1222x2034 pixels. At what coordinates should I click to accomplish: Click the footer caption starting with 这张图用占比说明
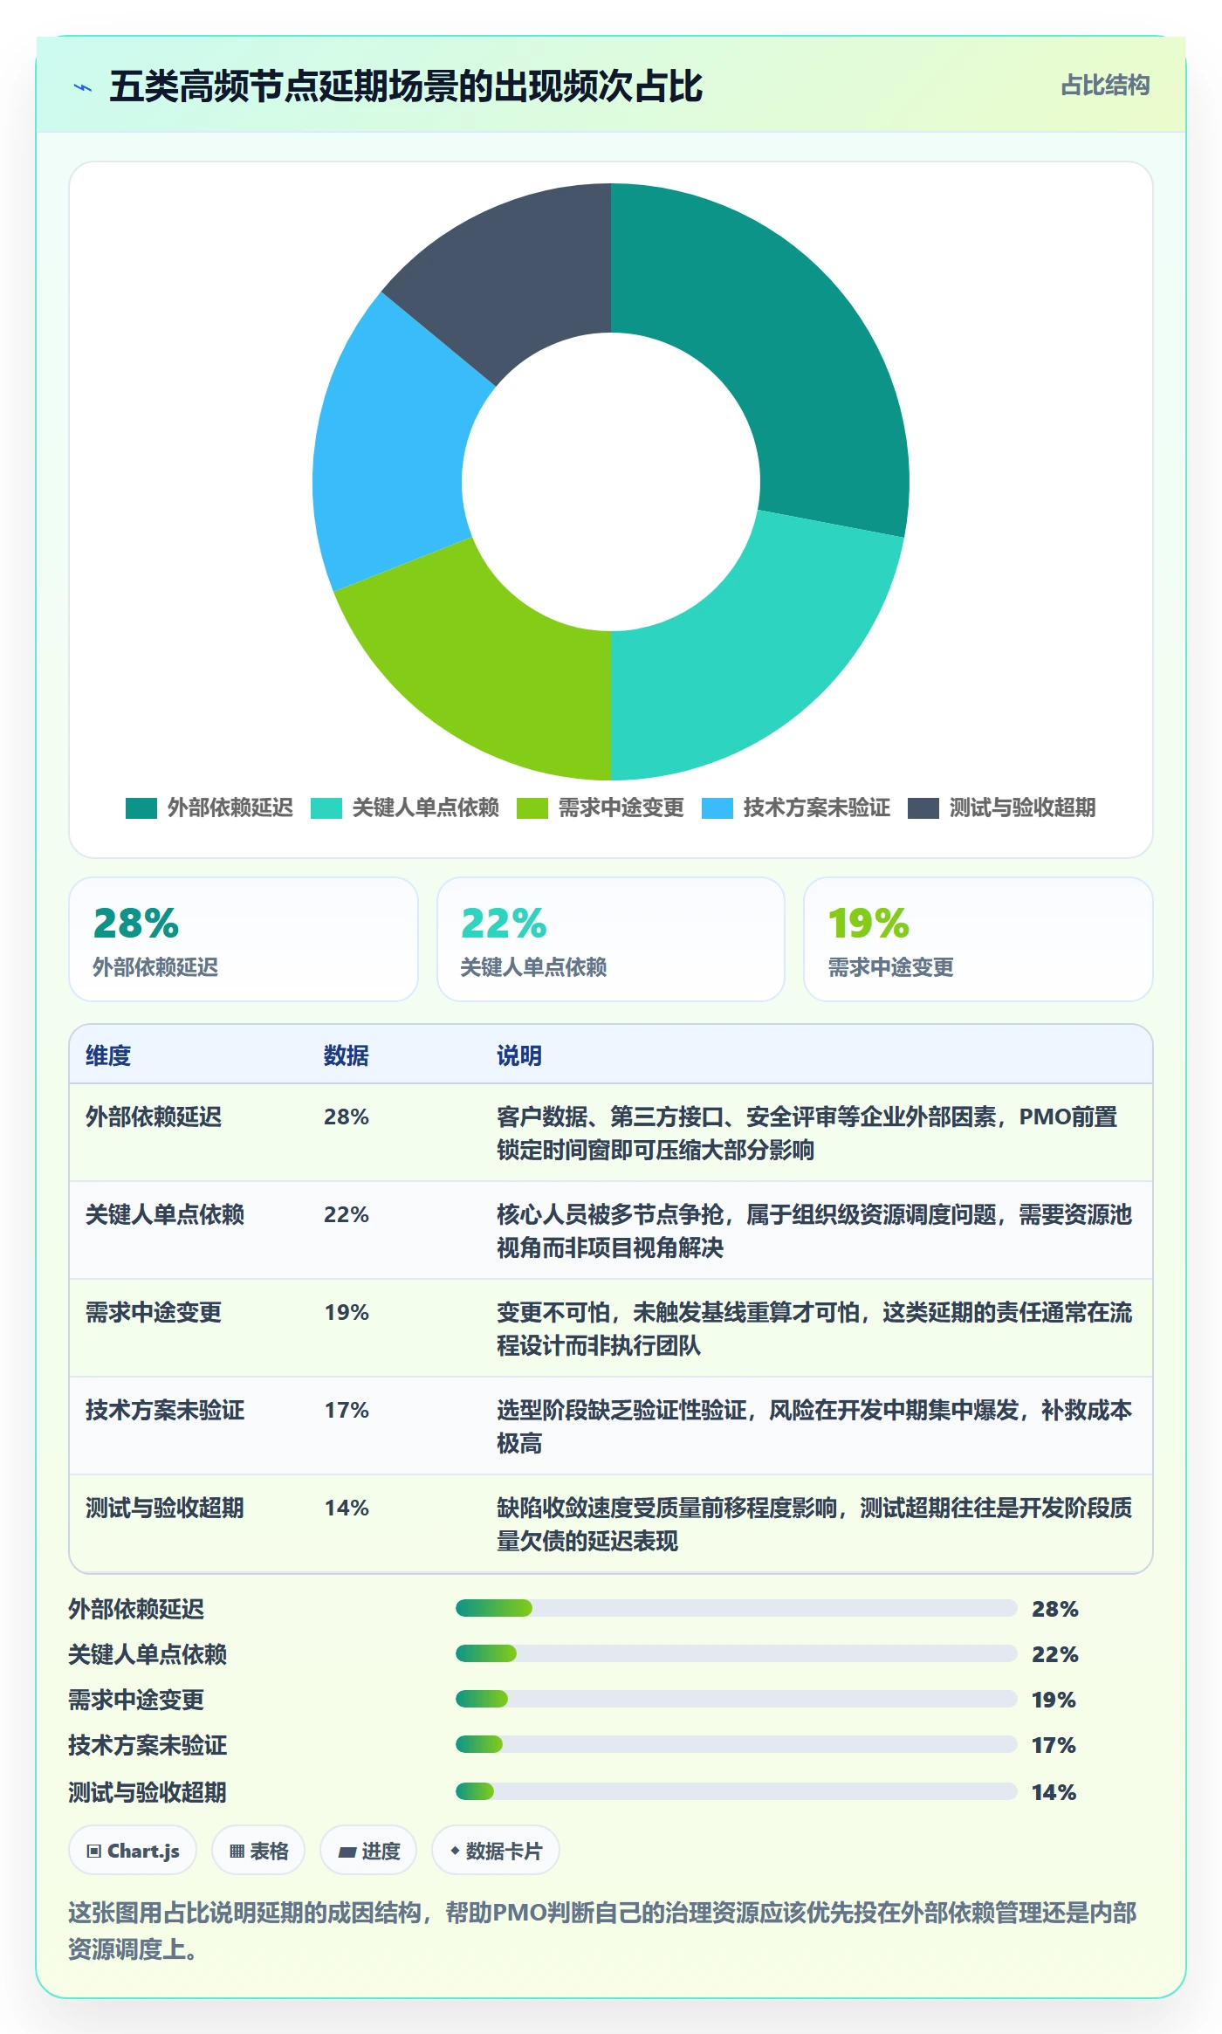pyautogui.click(x=602, y=1930)
